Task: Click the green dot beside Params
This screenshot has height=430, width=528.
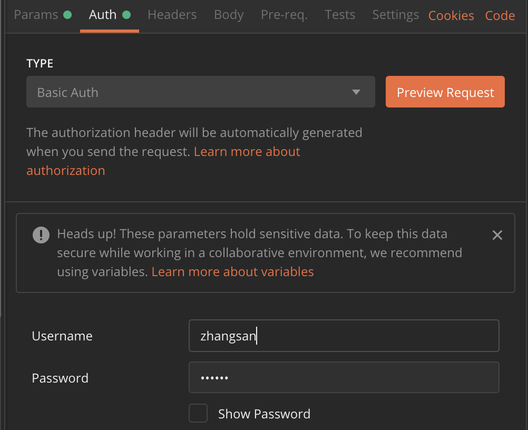Action: pyautogui.click(x=67, y=15)
